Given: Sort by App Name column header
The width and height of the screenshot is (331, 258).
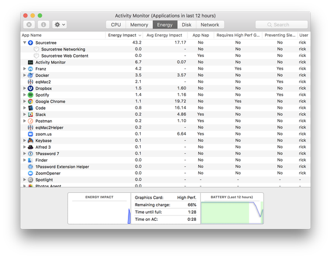Looking at the screenshot, I should click(x=63, y=35).
